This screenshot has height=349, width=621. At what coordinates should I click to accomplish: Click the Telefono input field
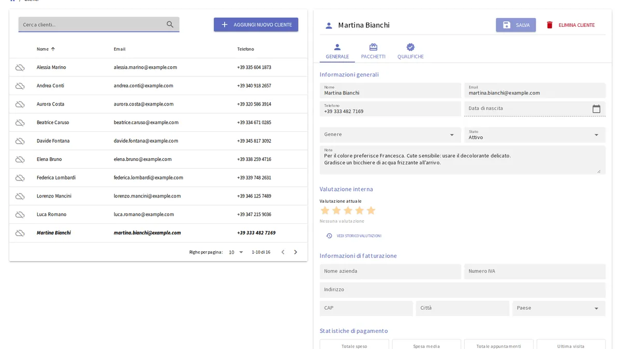pos(390,109)
